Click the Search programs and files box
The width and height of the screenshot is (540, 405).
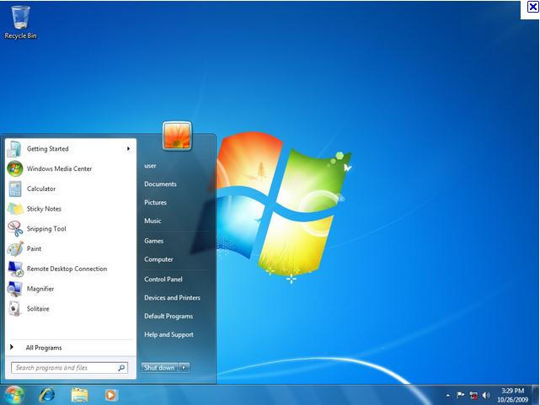(x=70, y=368)
